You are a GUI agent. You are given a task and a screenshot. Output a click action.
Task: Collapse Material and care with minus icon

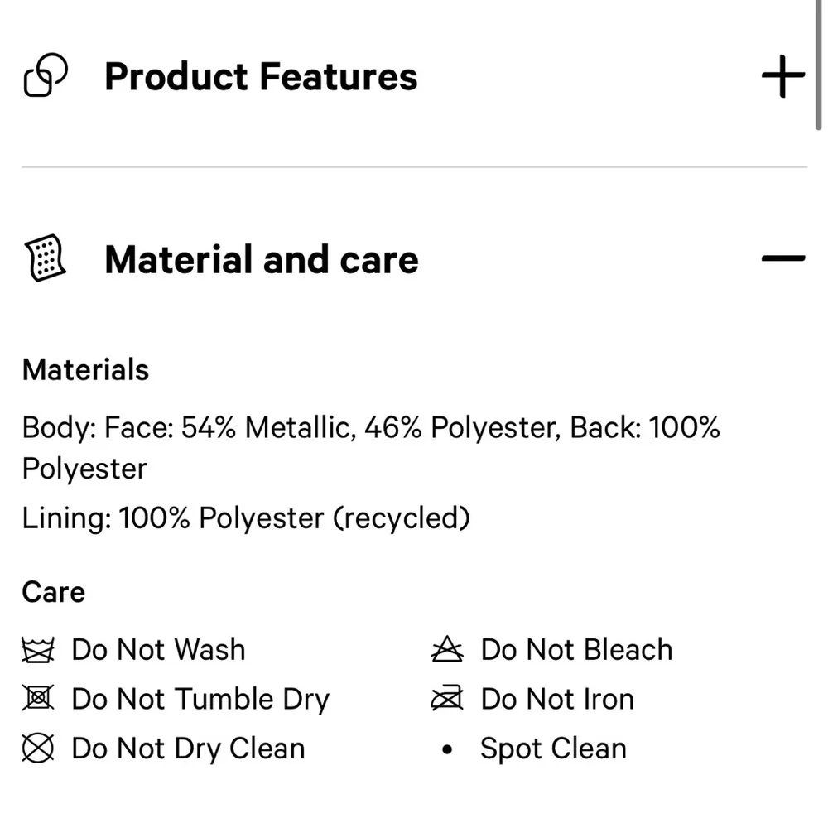(782, 258)
